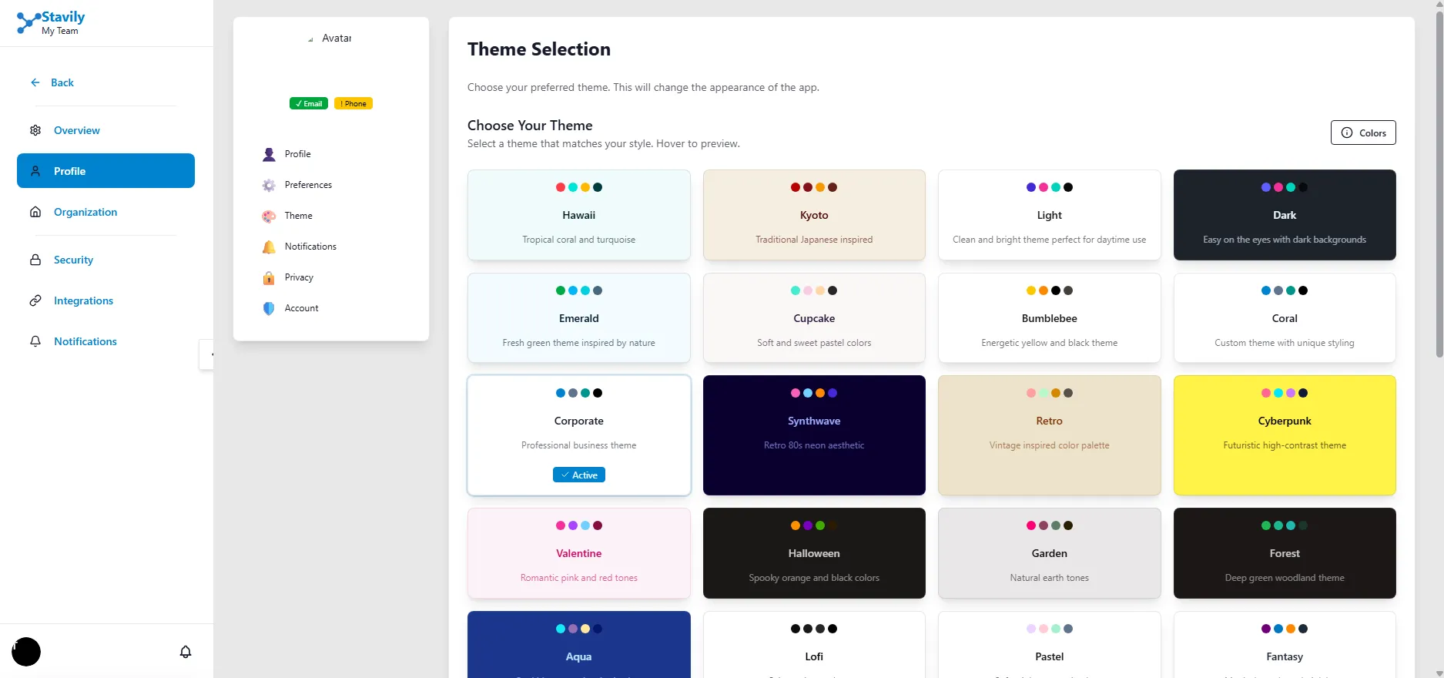Expand the Email verified badge
1444x678 pixels.
[308, 103]
